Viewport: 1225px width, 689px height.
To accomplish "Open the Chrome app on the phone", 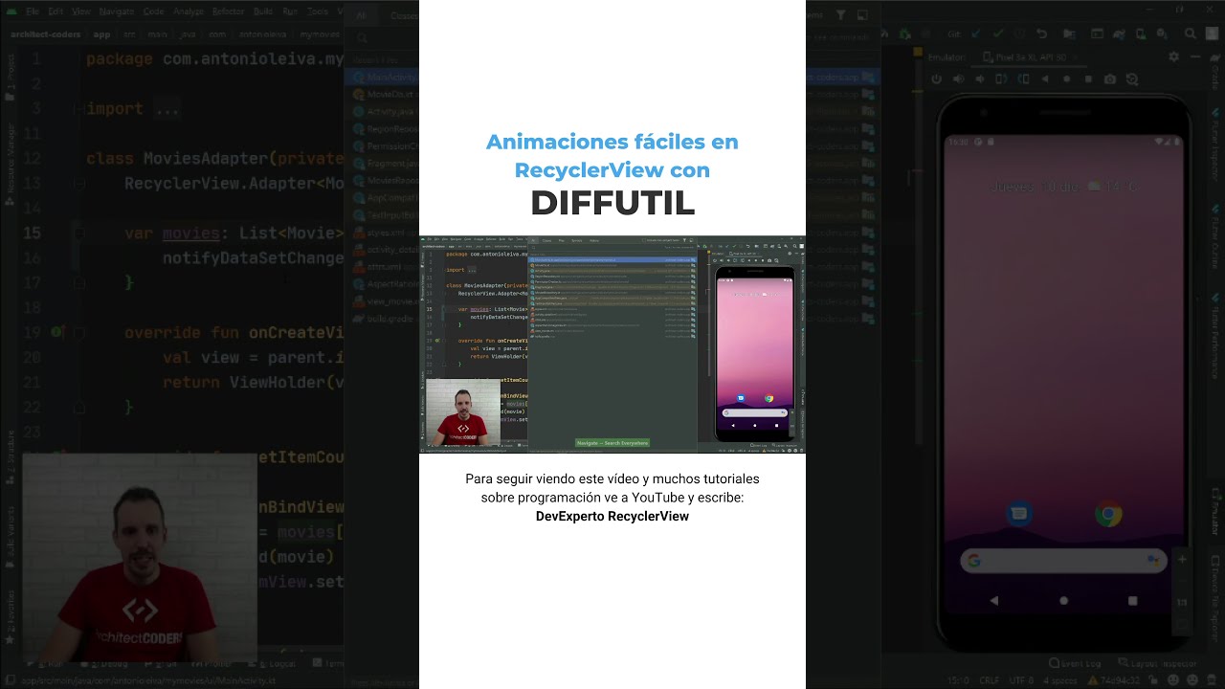I will tap(1108, 514).
